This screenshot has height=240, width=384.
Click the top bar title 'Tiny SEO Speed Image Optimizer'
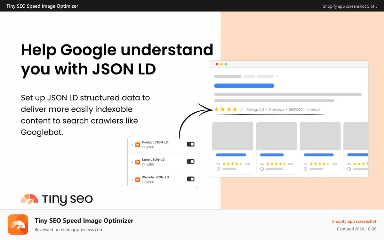[42, 6]
